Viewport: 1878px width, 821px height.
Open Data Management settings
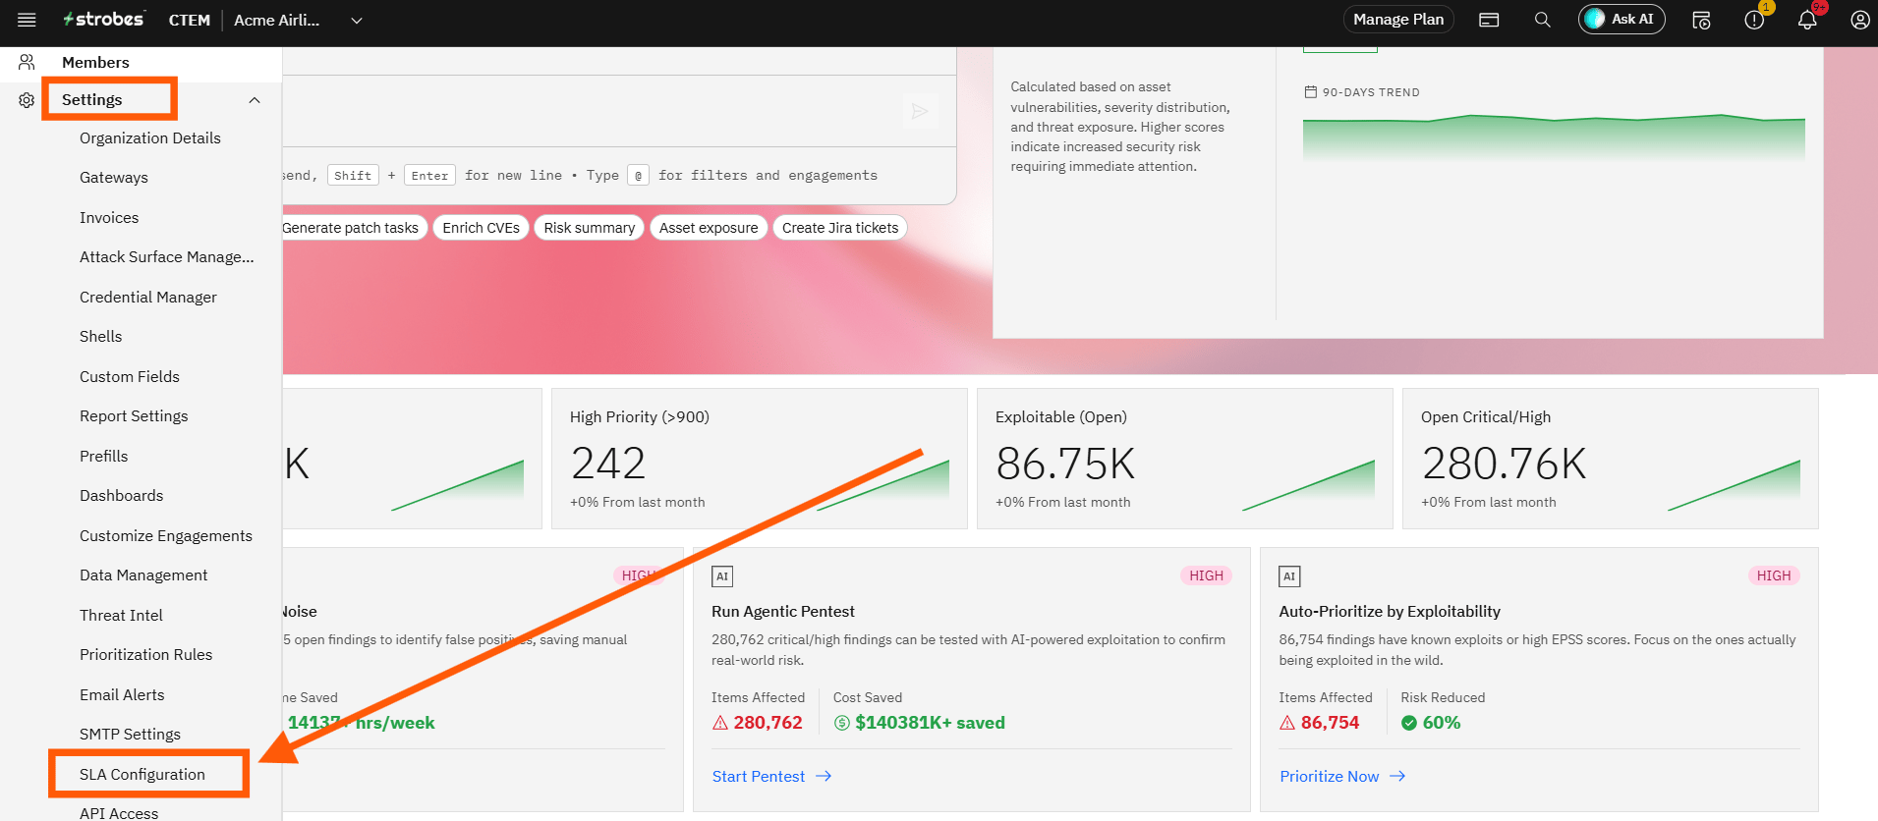pos(143,575)
